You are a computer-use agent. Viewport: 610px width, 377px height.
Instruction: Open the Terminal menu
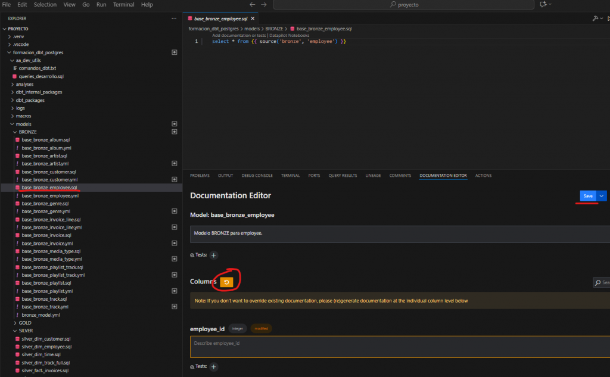click(x=123, y=4)
